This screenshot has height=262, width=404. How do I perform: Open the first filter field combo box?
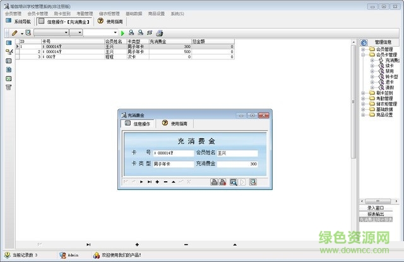51,32
